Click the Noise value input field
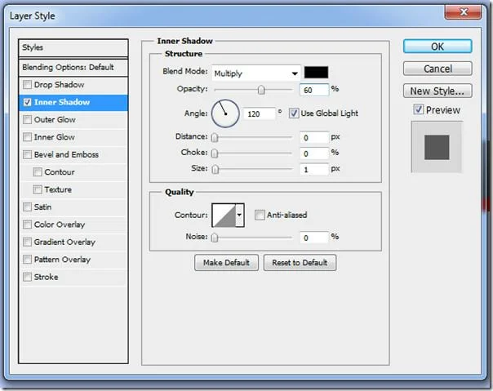The height and width of the screenshot is (391, 493). point(313,238)
